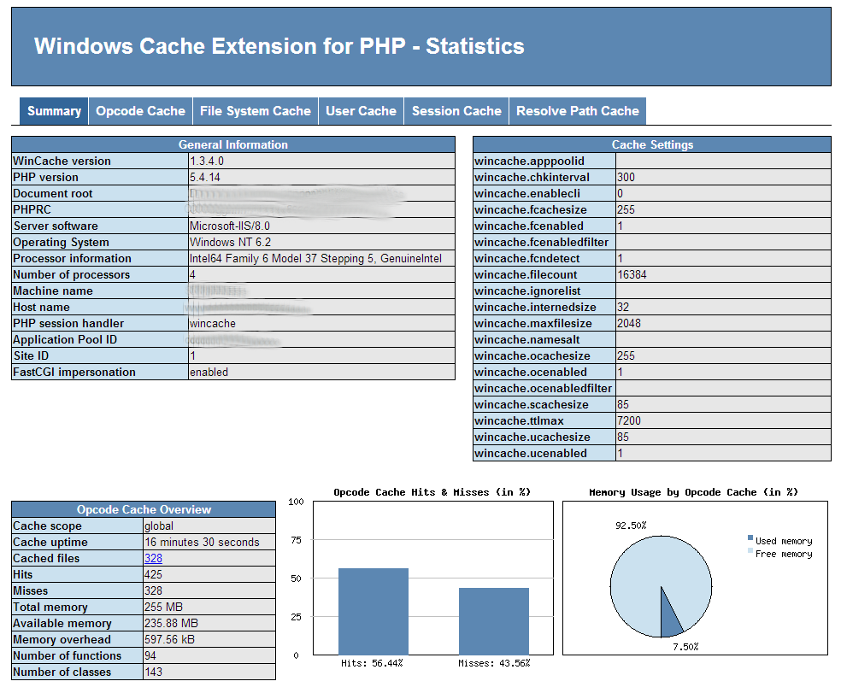Click the 'Memory Usage by Opcode Cache' chart title

pos(694,492)
